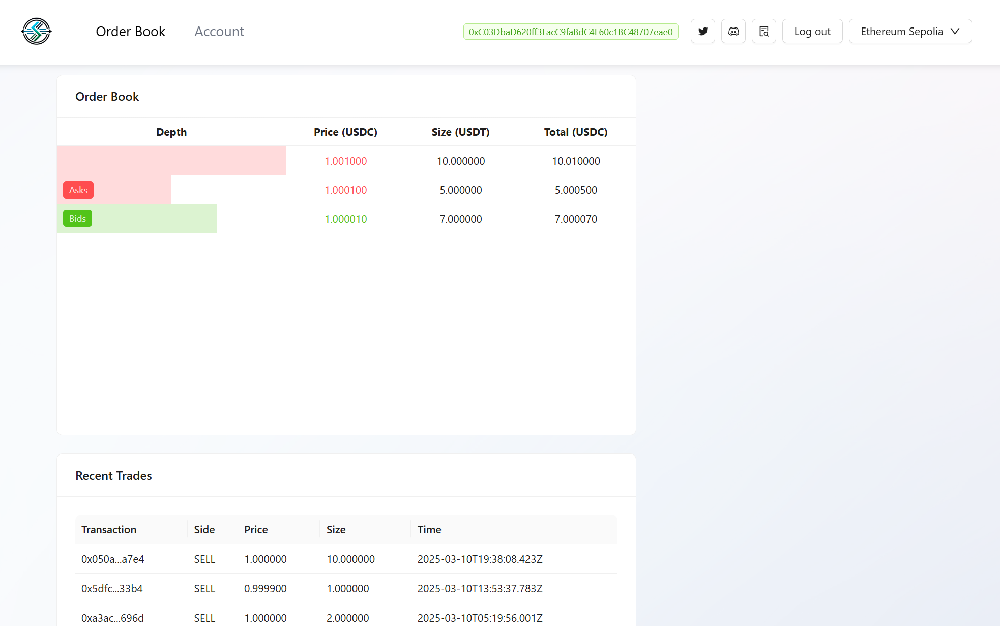This screenshot has width=1000, height=626.
Task: Click the Depth column header
Action: coord(171,132)
